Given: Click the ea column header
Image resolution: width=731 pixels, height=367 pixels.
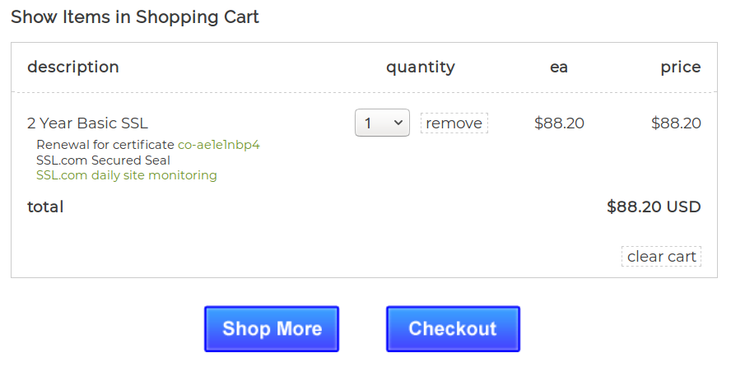Looking at the screenshot, I should coord(559,67).
